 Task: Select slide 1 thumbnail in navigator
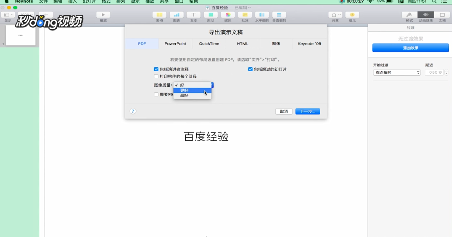point(20,36)
